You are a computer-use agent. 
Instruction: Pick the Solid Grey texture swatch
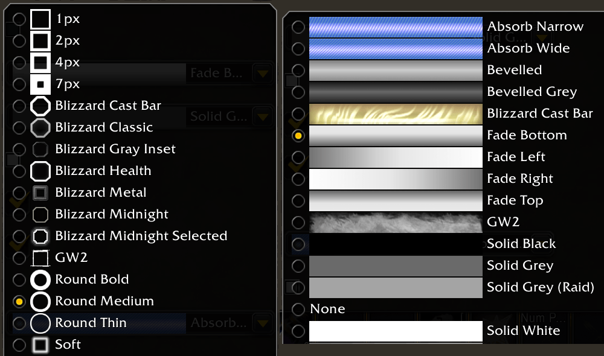click(396, 266)
